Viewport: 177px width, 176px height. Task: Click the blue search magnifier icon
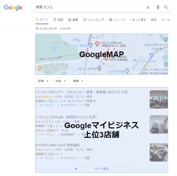point(166,7)
